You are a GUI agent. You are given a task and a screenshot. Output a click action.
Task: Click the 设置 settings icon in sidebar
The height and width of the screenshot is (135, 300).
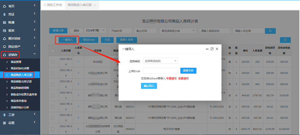click(x=4, y=123)
